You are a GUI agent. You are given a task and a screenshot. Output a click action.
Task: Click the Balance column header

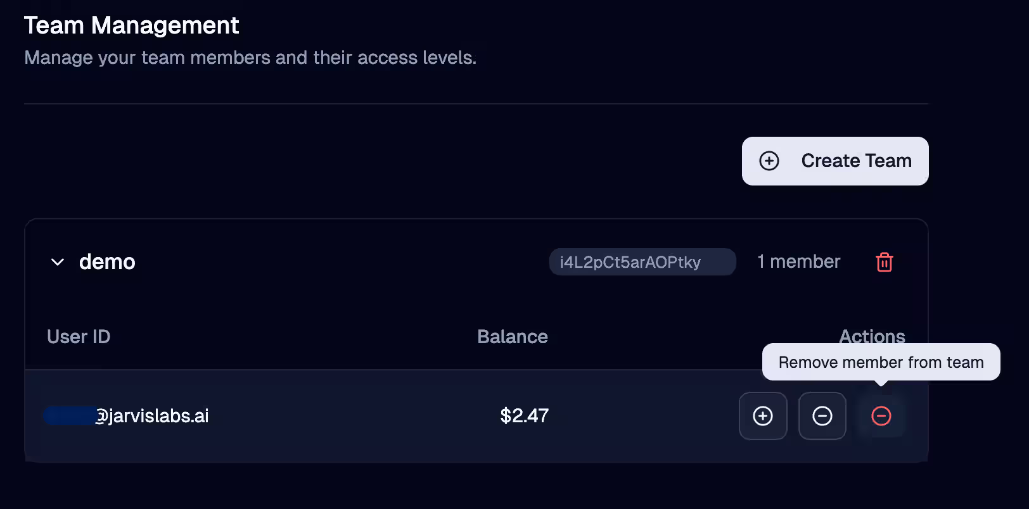point(513,337)
